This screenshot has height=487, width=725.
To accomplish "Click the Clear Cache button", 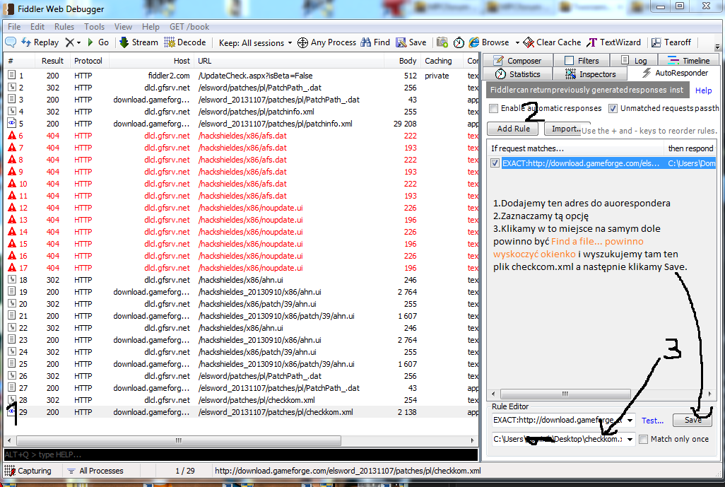I will coord(552,42).
